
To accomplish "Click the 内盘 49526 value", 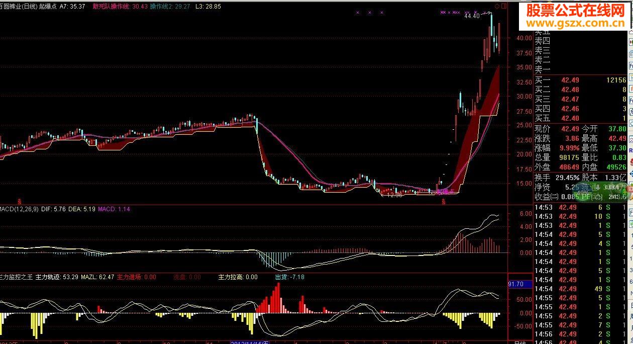I will click(x=604, y=167).
